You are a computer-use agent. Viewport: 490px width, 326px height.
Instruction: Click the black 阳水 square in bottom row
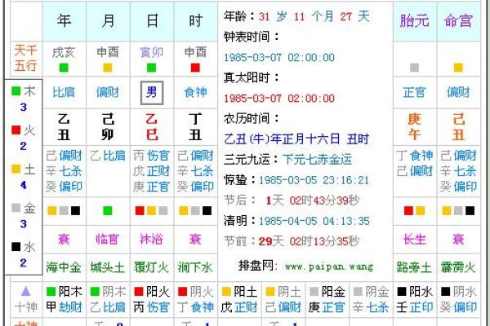click(x=402, y=292)
